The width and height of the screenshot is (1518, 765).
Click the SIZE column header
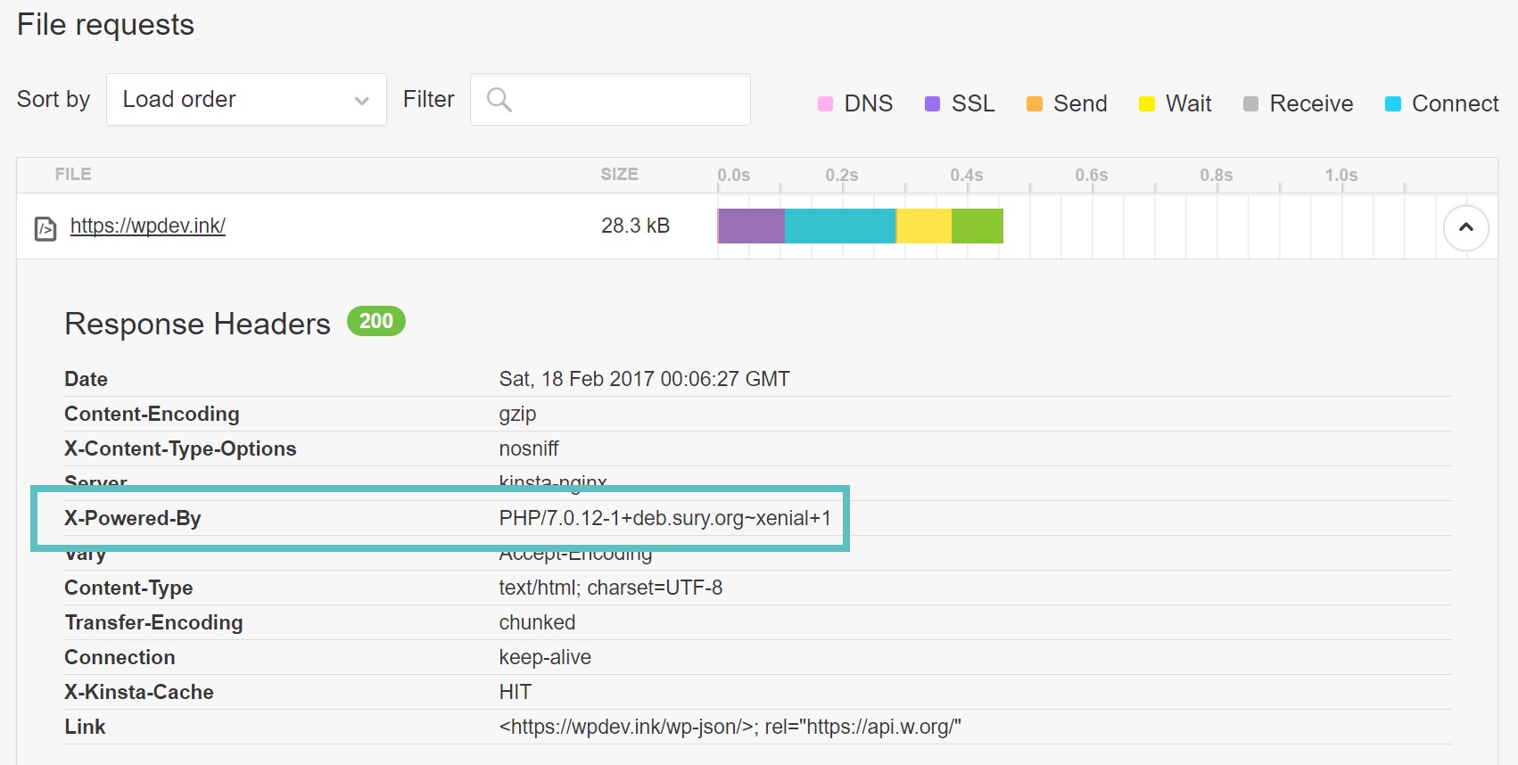pos(619,175)
